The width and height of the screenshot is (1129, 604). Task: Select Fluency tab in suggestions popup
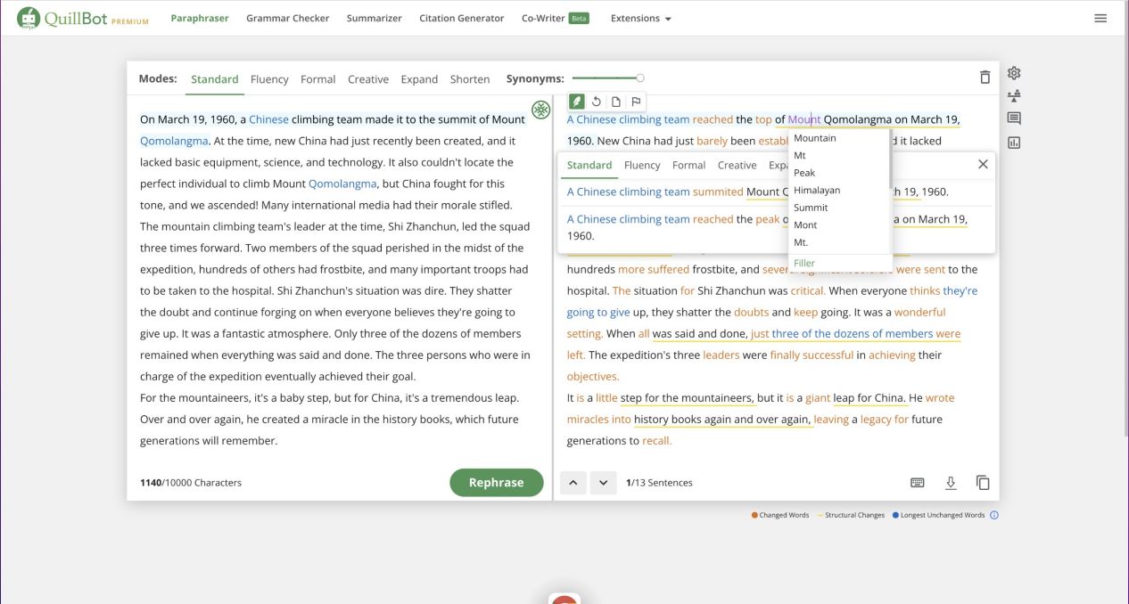pyautogui.click(x=642, y=165)
